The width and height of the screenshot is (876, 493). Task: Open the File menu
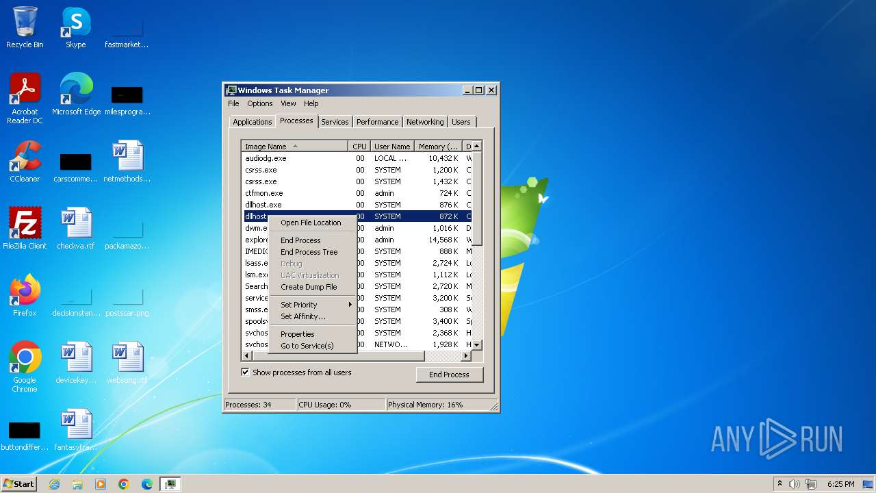pyautogui.click(x=233, y=103)
